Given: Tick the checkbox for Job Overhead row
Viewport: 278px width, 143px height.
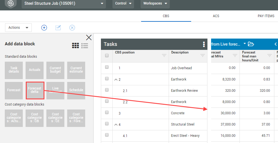Looking at the screenshot, I should coord(107,67).
